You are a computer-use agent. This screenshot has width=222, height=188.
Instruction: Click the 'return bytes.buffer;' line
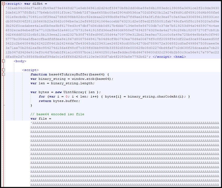point(59,101)
